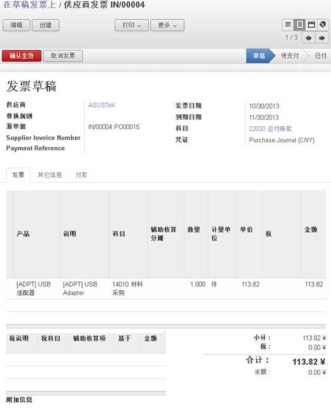The image size is (331, 417).
Task: Switch to graph view icon
Action: pos(323,25)
